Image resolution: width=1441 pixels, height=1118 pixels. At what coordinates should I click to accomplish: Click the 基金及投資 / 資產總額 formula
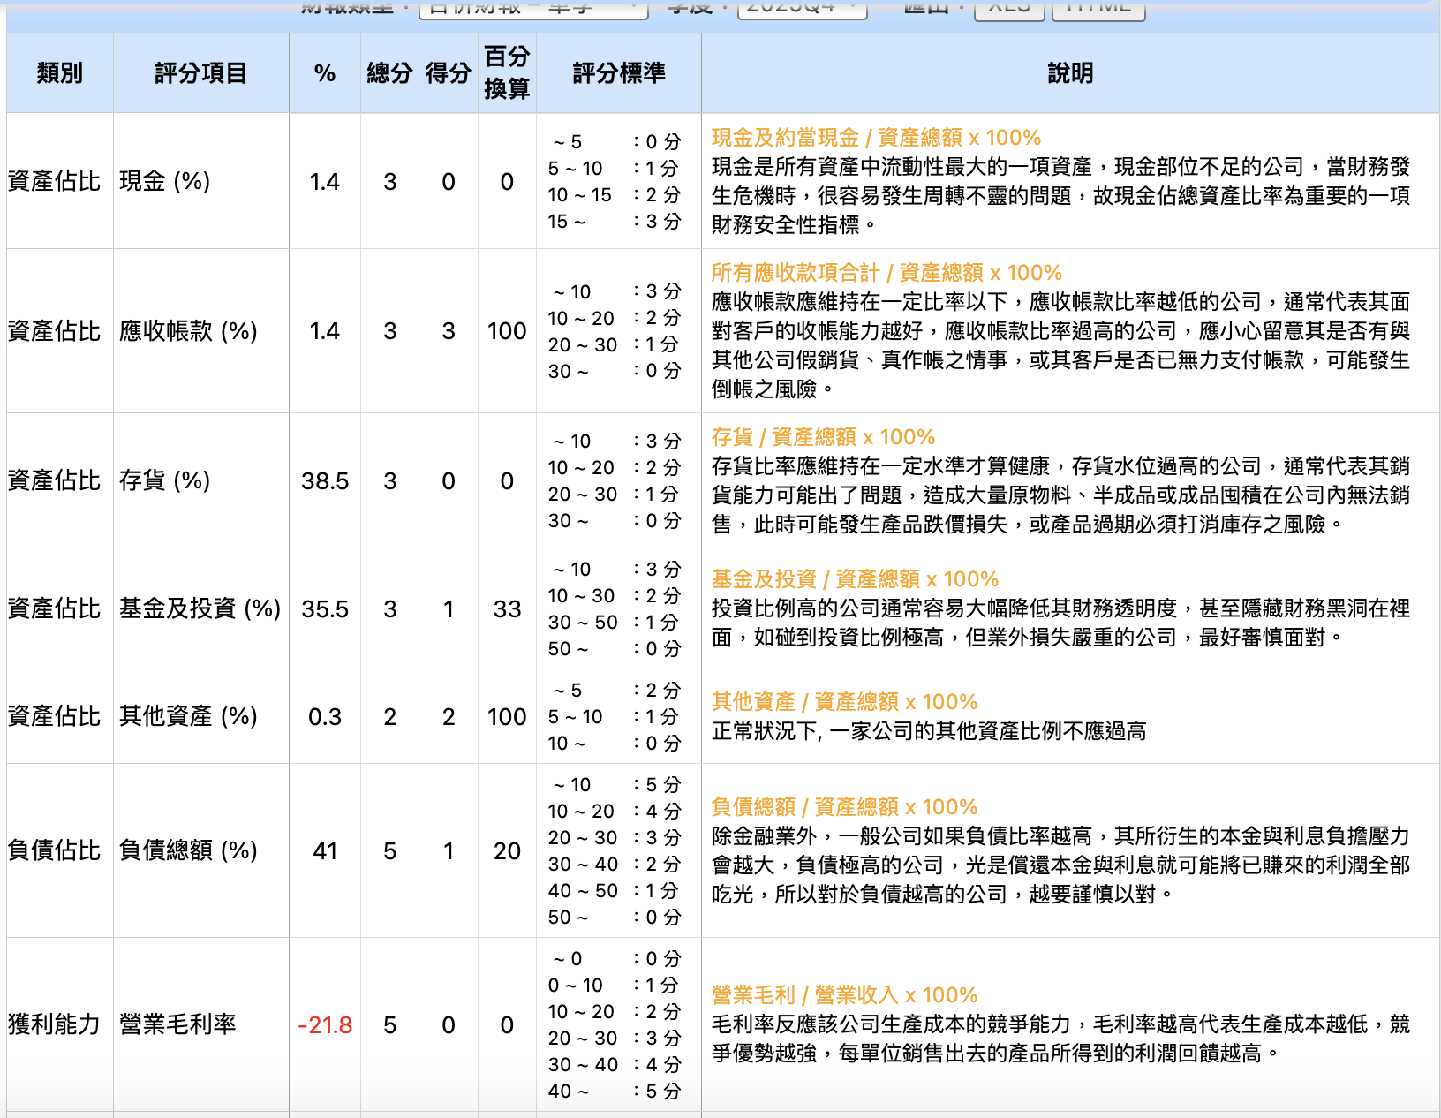pos(855,579)
